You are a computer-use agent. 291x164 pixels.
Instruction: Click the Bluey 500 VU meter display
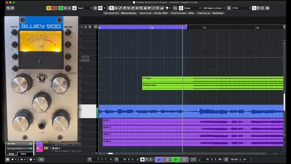[x=41, y=41]
